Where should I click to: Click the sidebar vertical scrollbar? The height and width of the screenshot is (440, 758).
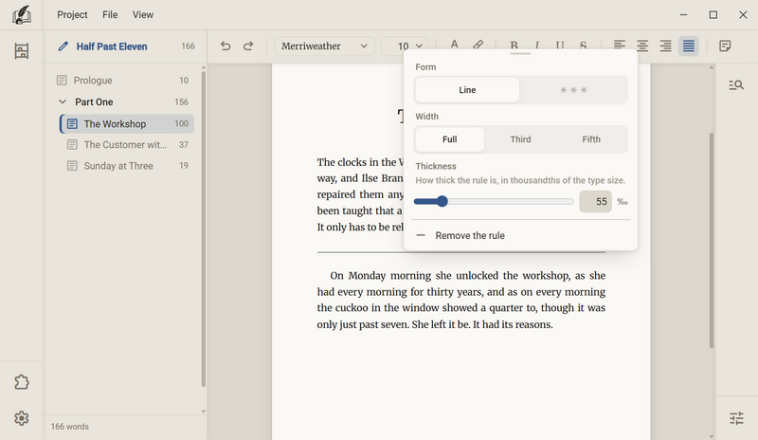(204, 229)
